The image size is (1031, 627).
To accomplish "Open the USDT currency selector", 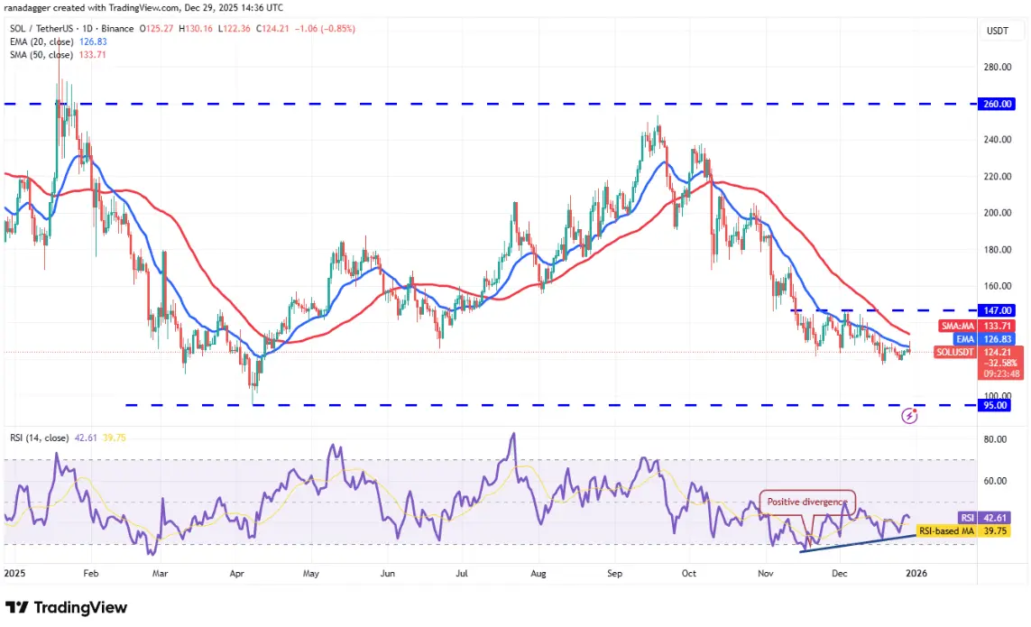I will click(998, 31).
